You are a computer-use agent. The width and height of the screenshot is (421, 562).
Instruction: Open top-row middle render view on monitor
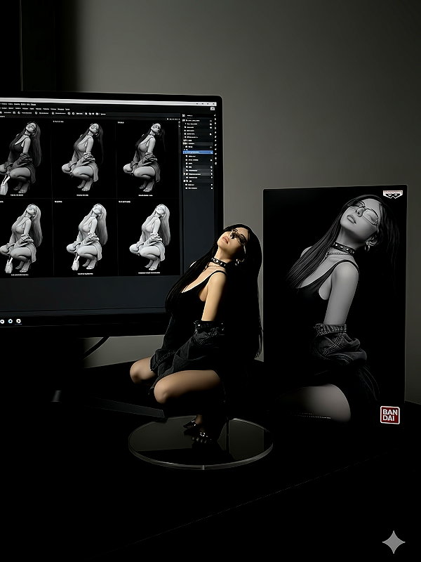tap(84, 159)
